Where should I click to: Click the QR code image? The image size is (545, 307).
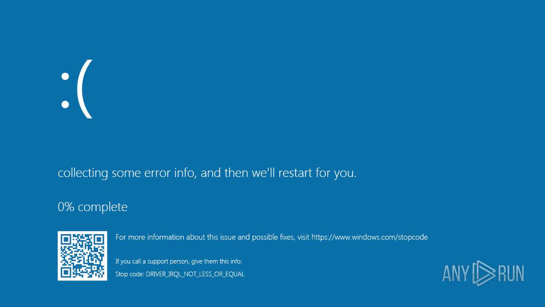tap(82, 256)
